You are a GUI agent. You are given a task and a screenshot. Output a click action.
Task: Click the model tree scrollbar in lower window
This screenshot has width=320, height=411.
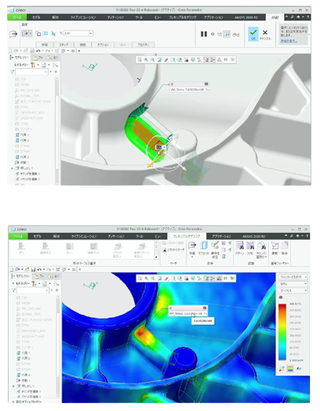[58, 346]
